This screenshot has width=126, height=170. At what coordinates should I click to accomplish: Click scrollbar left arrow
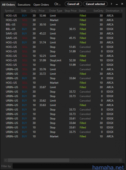pyautogui.click(x=6, y=160)
